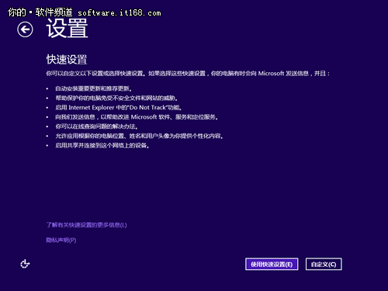Click 使用快速设置(E) button
388x291 pixels.
(x=272, y=264)
